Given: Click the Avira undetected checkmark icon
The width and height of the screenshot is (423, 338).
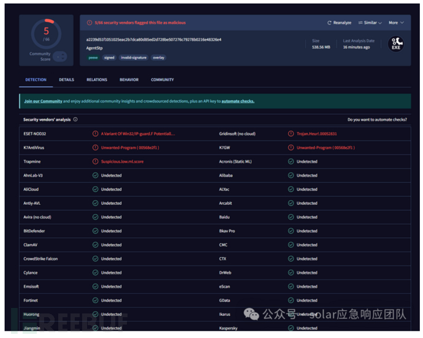Looking at the screenshot, I should 95,217.
